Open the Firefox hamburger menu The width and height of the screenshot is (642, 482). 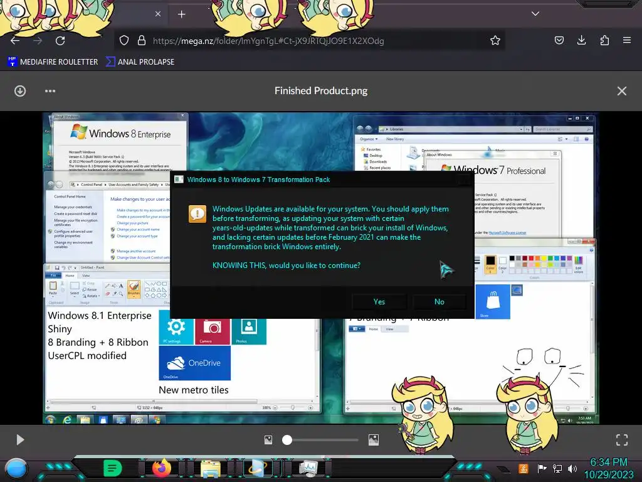627,40
